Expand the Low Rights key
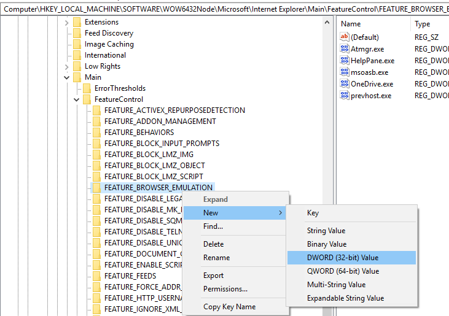The image size is (449, 316). (x=67, y=66)
